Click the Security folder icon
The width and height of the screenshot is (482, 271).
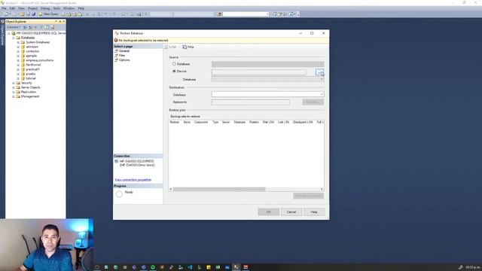point(18,83)
